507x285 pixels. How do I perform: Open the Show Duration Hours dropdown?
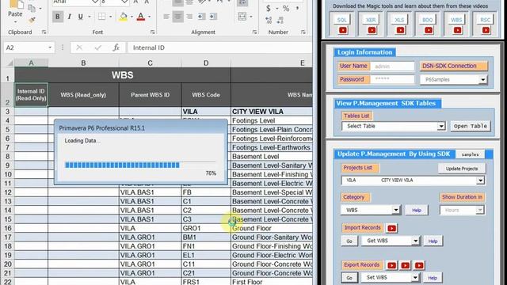(x=480, y=210)
